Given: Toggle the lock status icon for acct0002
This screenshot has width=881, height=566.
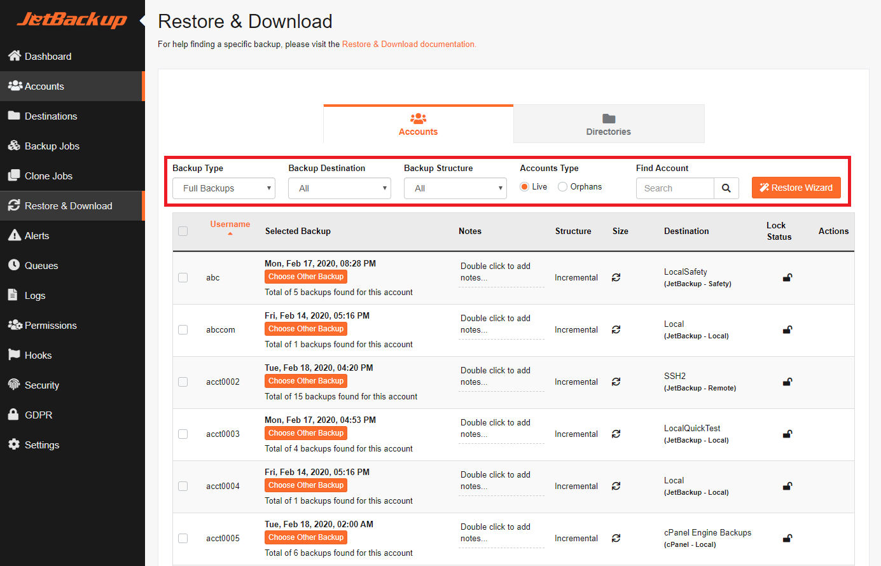Looking at the screenshot, I should [787, 382].
